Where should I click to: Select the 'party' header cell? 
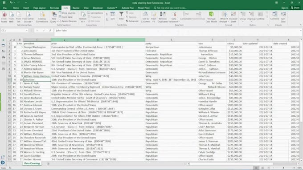point(172,43)
